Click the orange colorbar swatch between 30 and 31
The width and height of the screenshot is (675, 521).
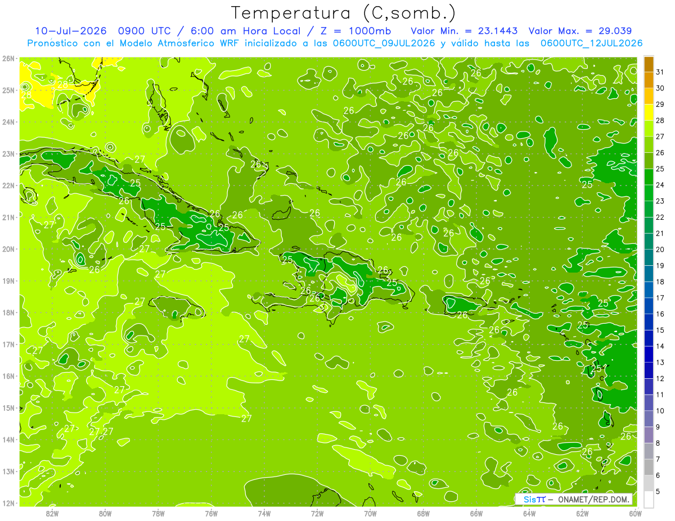(x=649, y=80)
